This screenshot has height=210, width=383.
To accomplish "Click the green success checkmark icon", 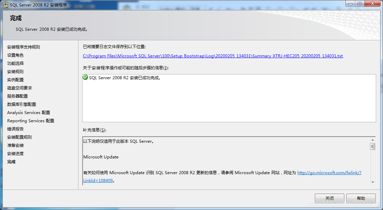I will [x=85, y=78].
